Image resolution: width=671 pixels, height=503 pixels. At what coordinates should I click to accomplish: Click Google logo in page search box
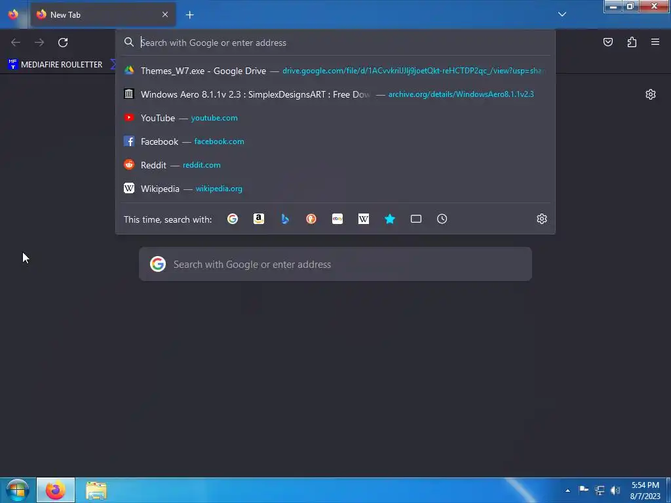point(158,264)
